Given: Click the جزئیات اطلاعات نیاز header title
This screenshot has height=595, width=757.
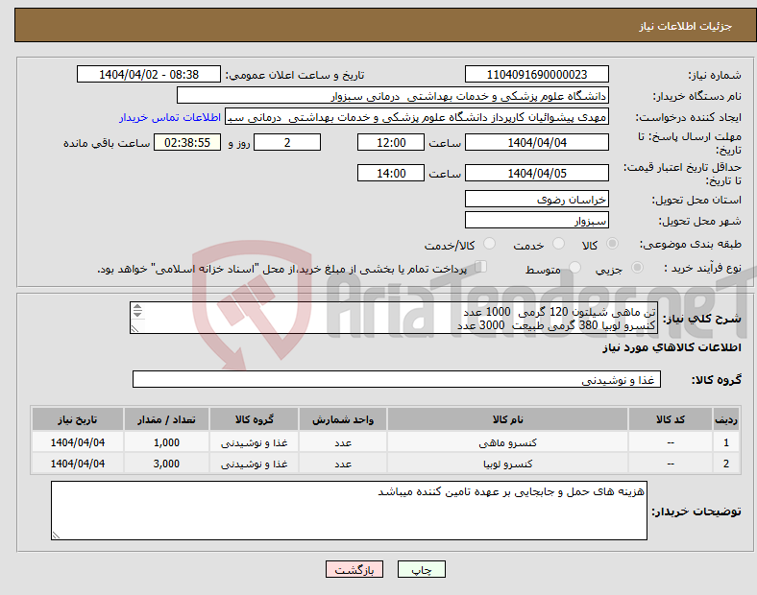Looking at the screenshot, I should point(686,26).
